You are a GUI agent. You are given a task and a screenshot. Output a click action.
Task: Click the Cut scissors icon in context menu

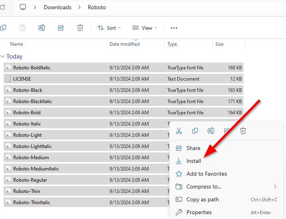179,131
